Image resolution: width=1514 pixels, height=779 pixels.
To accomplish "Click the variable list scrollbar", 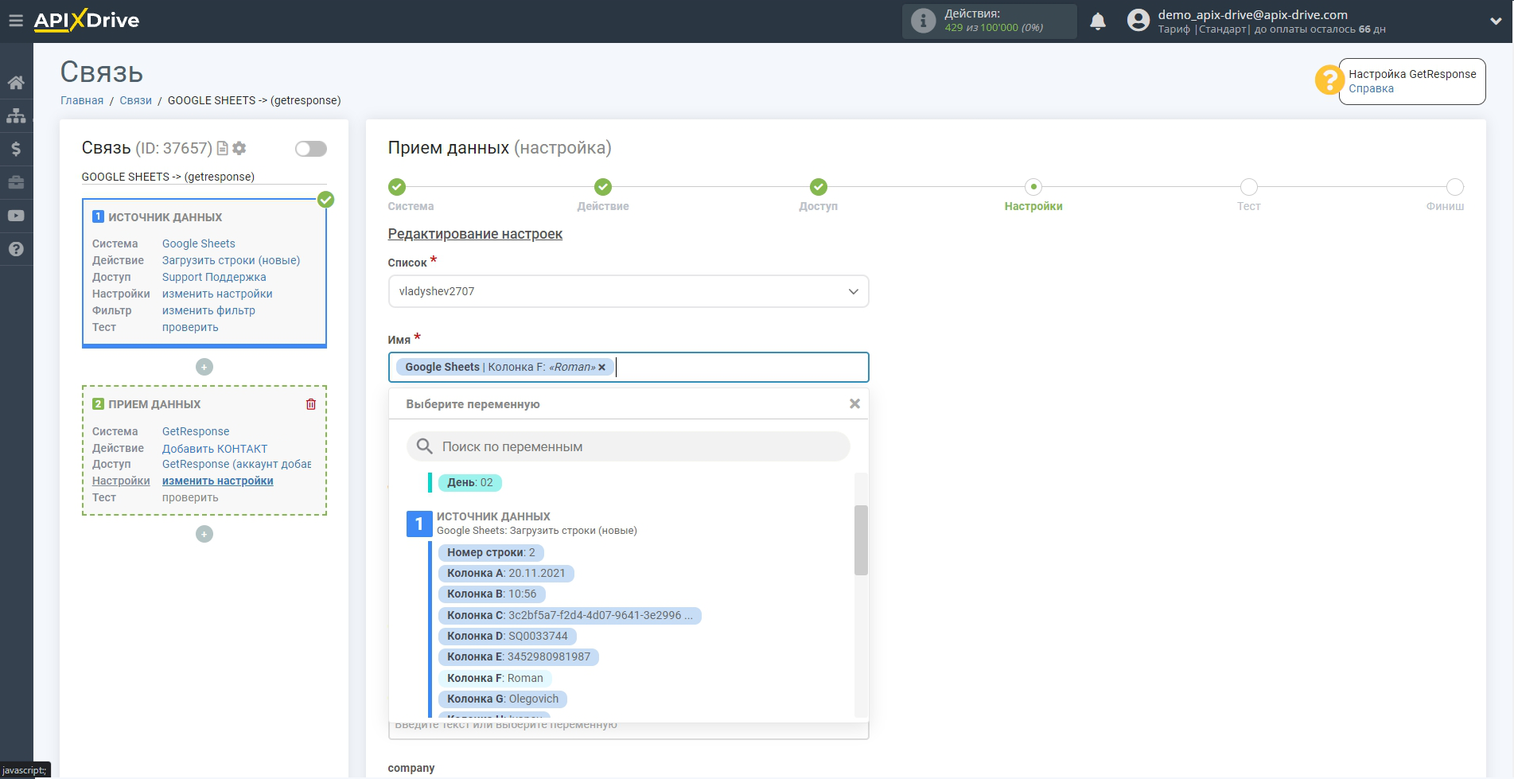I will [861, 539].
